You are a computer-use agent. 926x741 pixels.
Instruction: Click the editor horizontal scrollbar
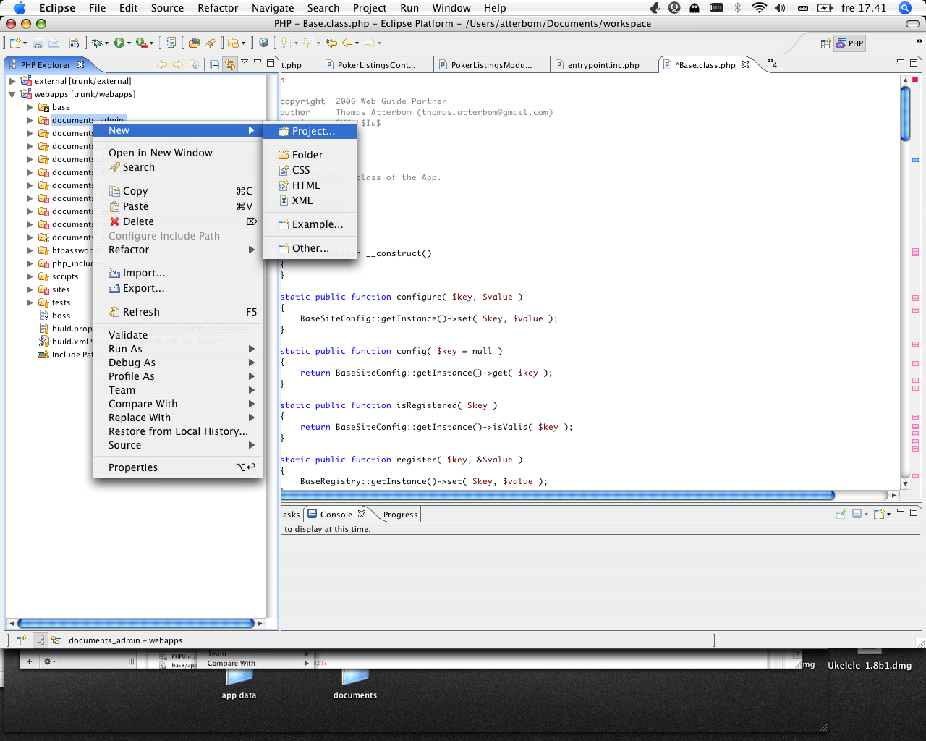(558, 495)
